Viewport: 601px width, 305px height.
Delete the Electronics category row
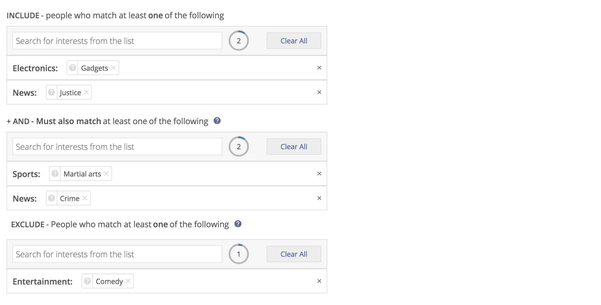(x=319, y=68)
